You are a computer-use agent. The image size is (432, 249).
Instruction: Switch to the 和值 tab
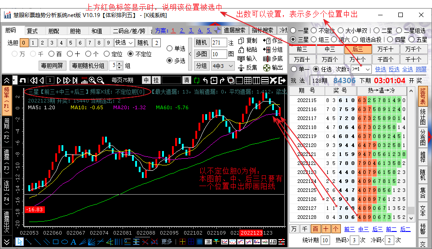[x=97, y=31]
